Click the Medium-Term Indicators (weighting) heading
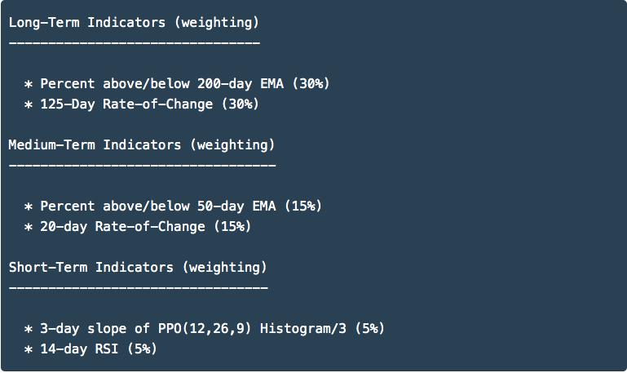The image size is (627, 373). (142, 145)
